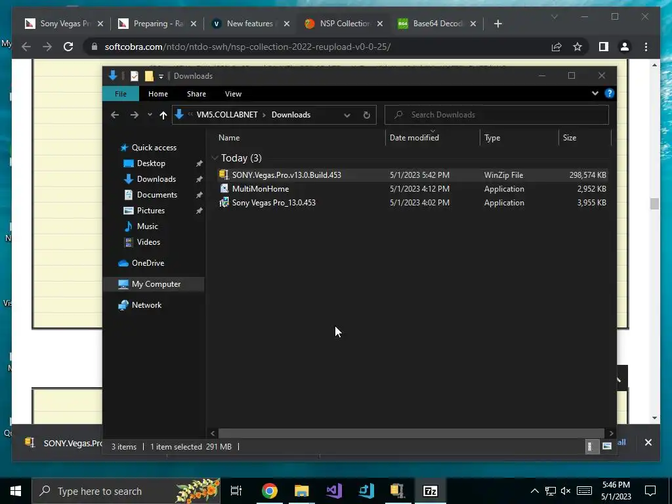The image size is (672, 504).
Task: Click New folder icon in quick access toolbar
Action: 149,76
